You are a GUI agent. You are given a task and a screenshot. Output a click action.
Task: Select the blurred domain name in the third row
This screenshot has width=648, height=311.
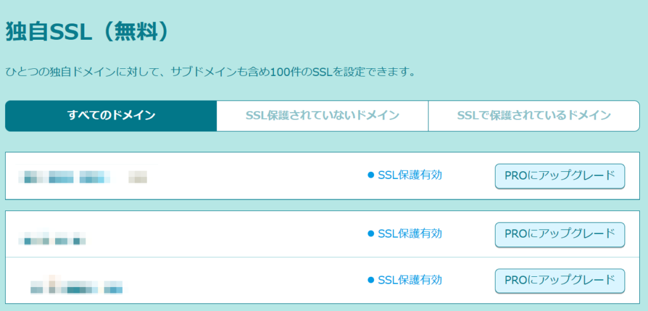pyautogui.click(x=76, y=288)
